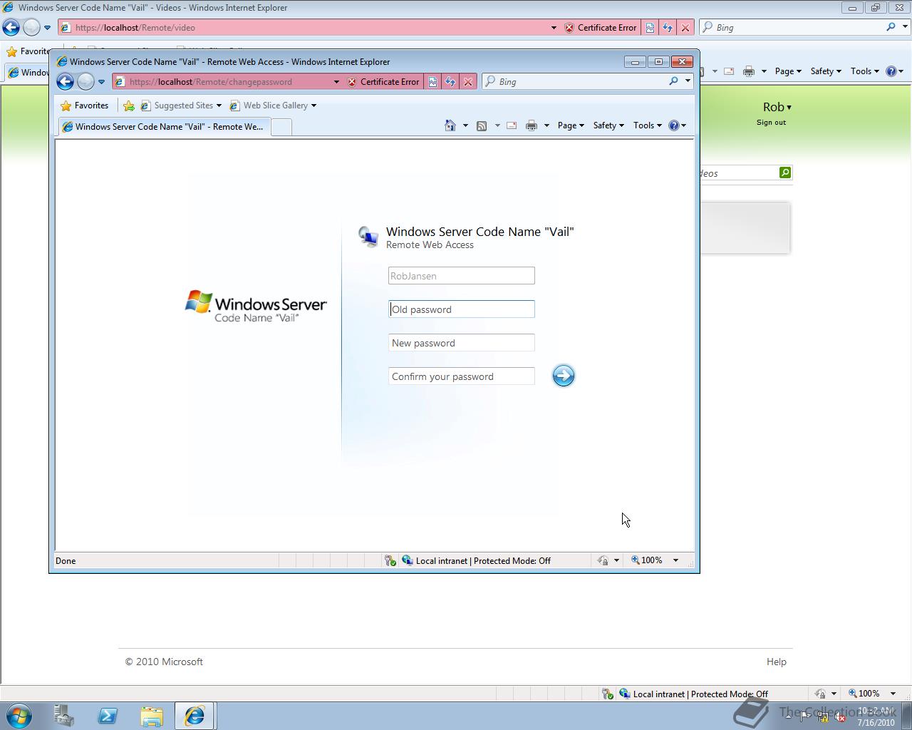Viewport: 912px width, 730px height.
Task: Click green search button in Videos page
Action: pyautogui.click(x=785, y=173)
